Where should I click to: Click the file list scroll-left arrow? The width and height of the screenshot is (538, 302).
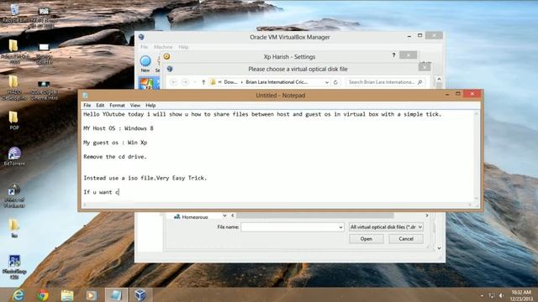tap(233, 216)
